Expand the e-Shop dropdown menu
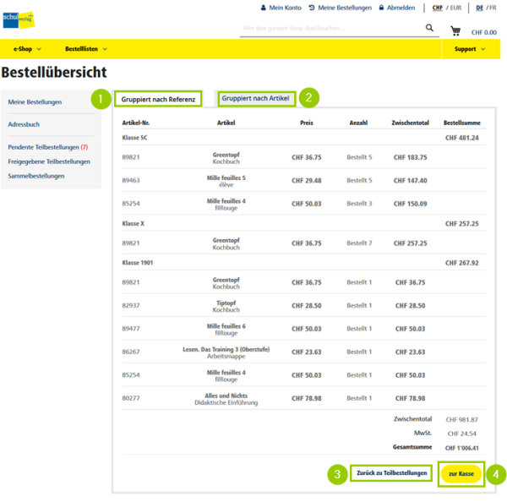The height and width of the screenshot is (502, 507). click(x=27, y=49)
